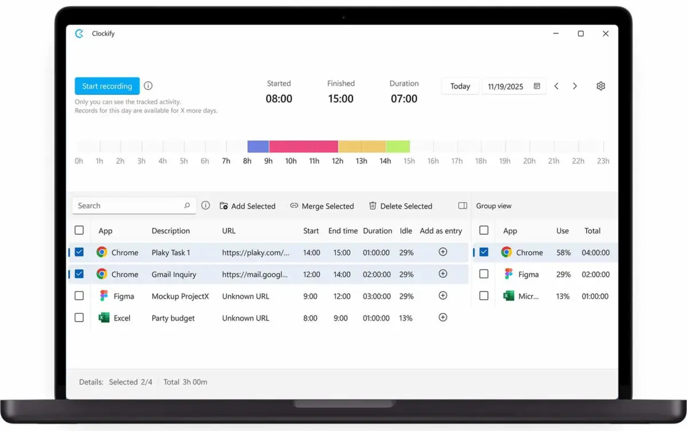The height and width of the screenshot is (431, 687).
Task: Click the 04:00:00 total in Group view
Action: point(595,252)
